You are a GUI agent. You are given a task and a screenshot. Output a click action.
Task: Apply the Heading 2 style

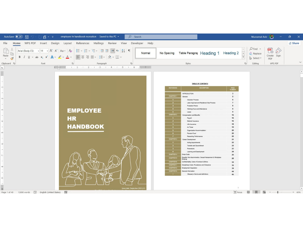(231, 53)
